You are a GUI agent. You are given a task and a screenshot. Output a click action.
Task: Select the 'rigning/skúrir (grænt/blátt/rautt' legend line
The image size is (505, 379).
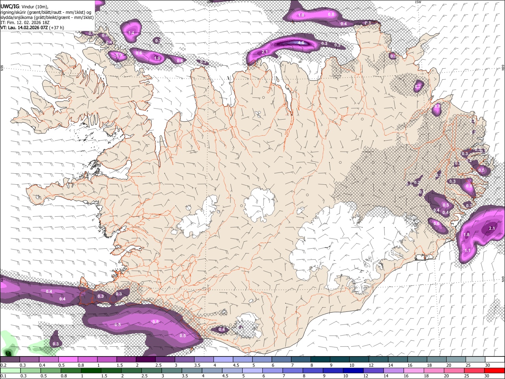[x=46, y=12]
